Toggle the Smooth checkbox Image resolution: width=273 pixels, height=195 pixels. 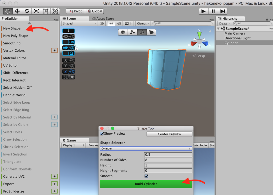(146, 176)
